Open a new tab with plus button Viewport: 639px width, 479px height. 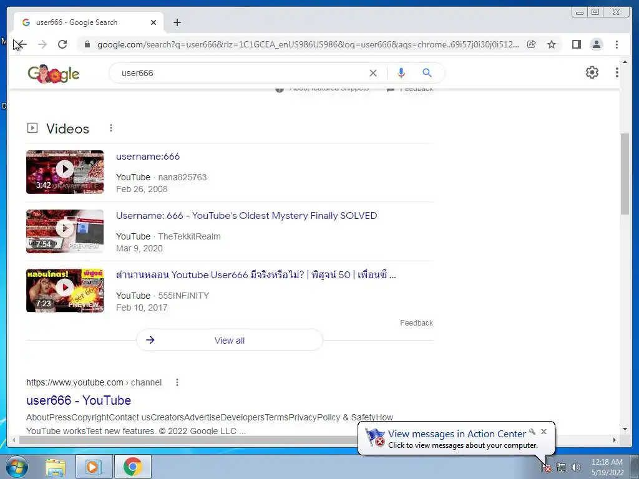coord(177,22)
